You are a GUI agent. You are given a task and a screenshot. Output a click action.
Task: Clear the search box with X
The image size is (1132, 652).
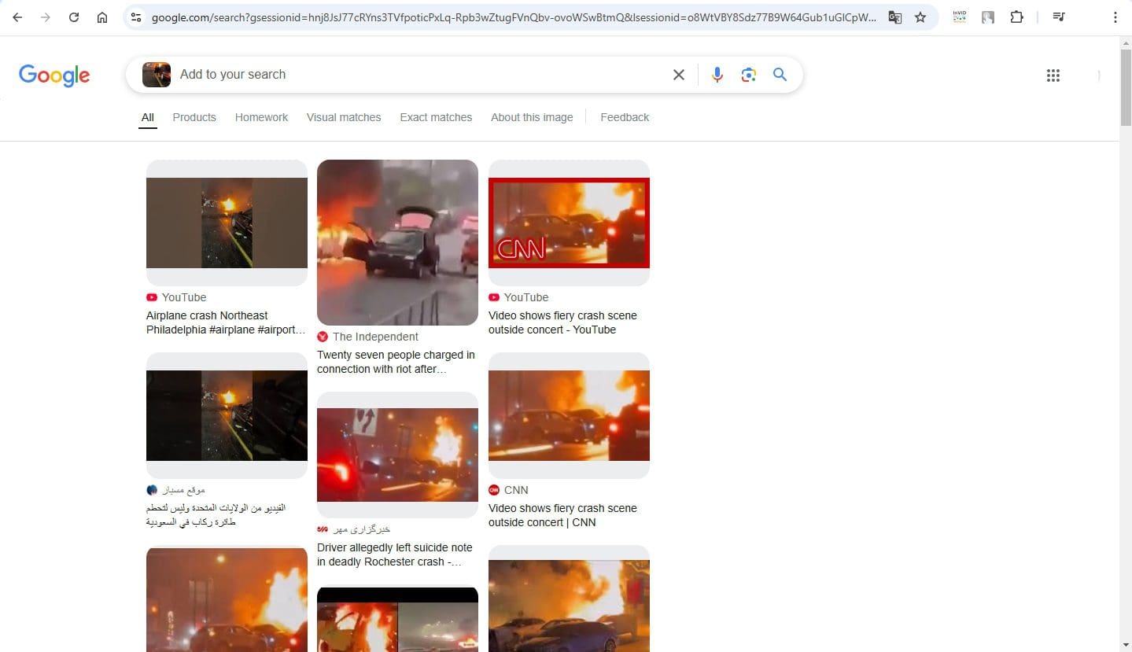[678, 75]
